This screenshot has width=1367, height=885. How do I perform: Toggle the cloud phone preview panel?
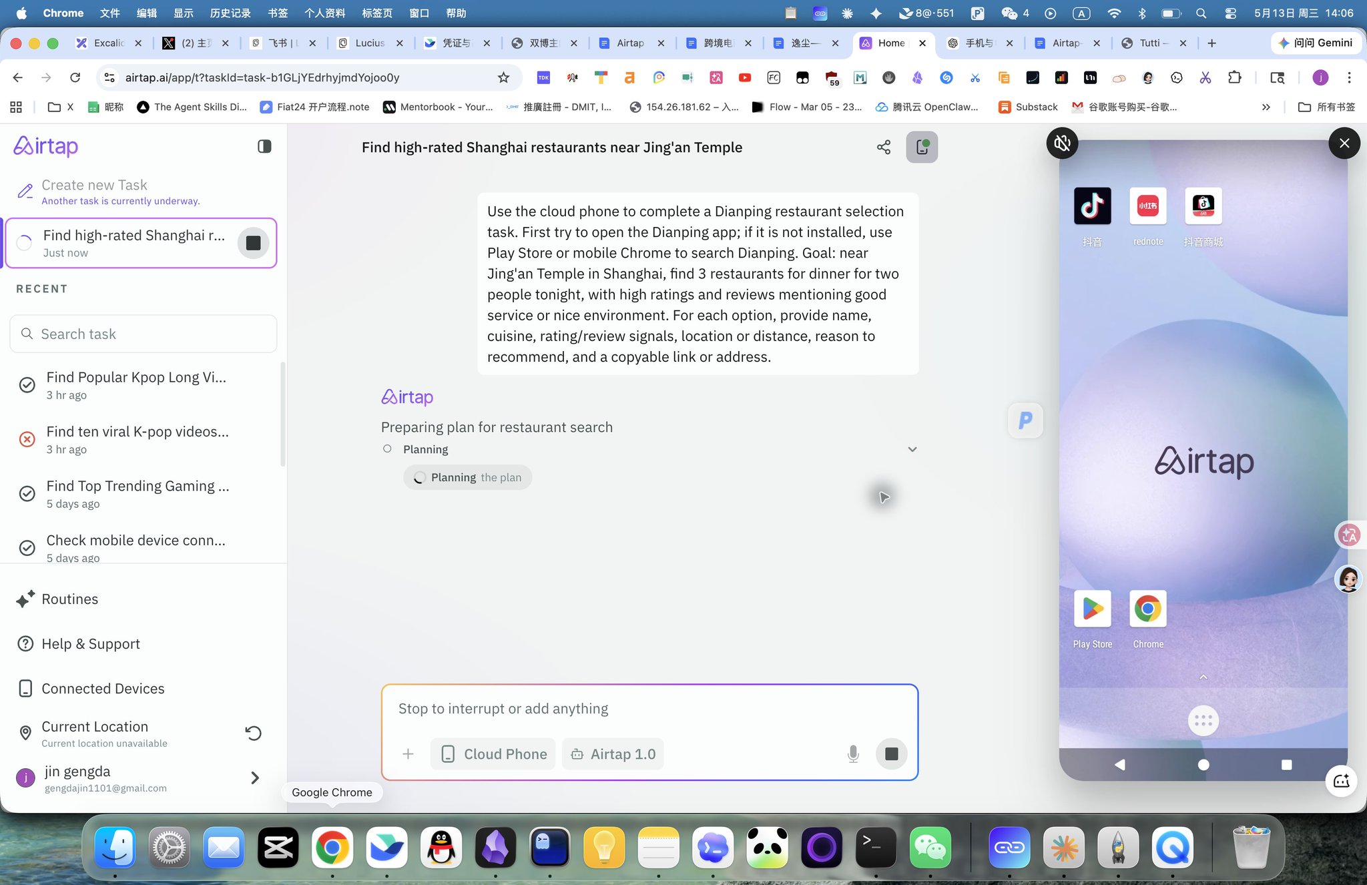[x=922, y=147]
